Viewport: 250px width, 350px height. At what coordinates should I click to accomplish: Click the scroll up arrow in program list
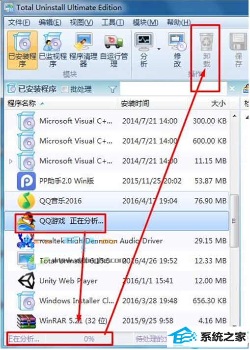tap(234, 116)
